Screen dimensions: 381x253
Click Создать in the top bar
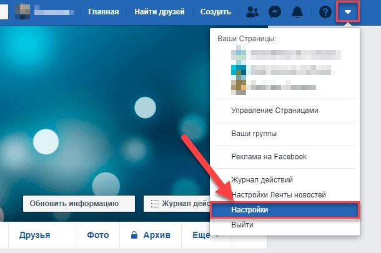[215, 12]
